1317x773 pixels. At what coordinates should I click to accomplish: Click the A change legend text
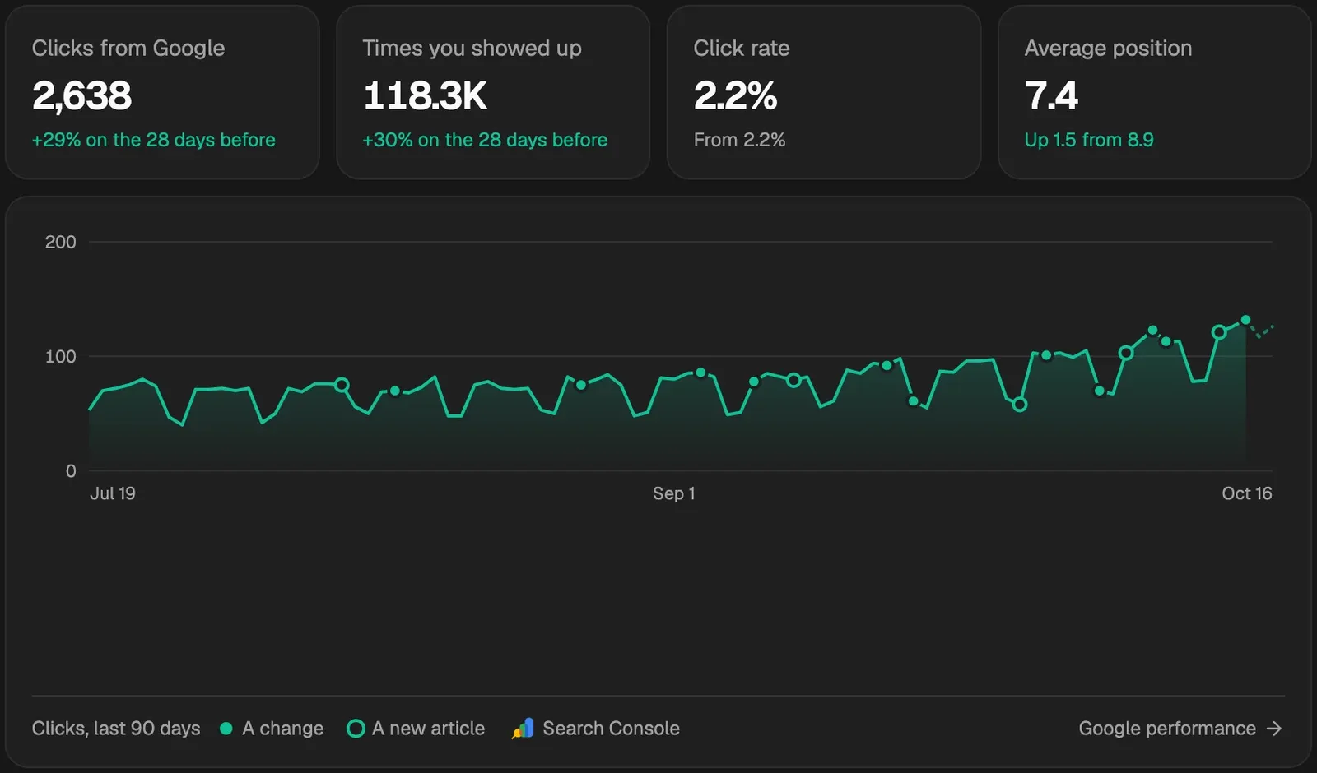(x=282, y=729)
